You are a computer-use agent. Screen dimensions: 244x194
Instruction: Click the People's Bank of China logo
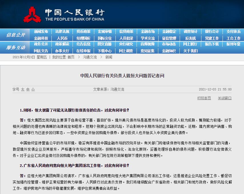[x=64, y=15]
